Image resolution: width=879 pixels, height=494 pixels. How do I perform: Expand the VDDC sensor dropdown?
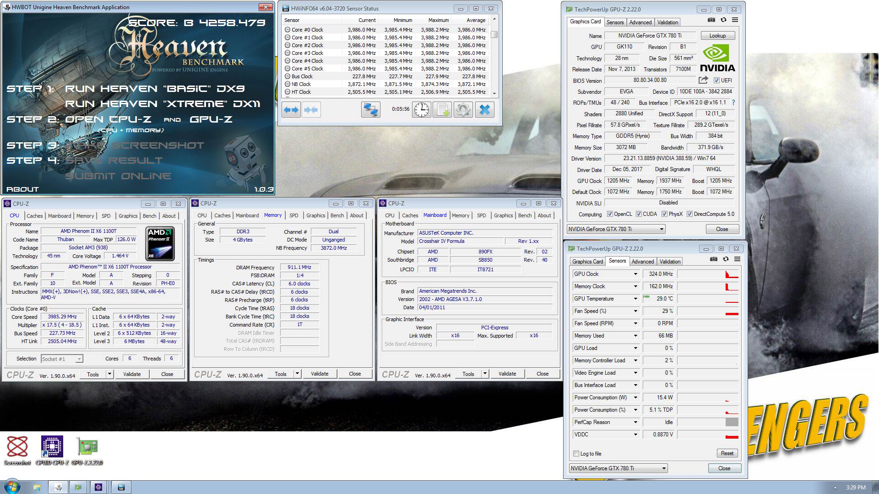click(x=635, y=435)
